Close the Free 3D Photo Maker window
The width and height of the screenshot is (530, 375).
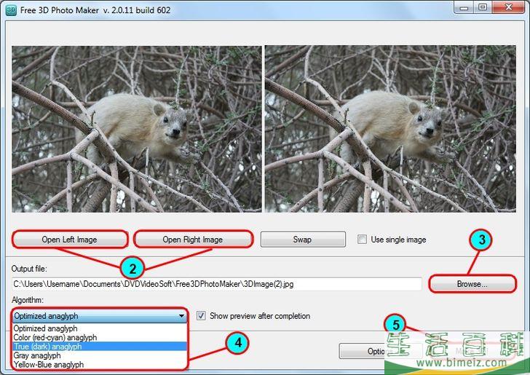[x=507, y=7]
